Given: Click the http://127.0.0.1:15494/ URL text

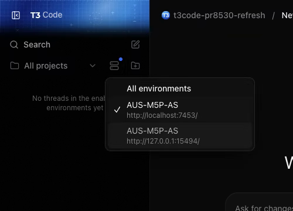Looking at the screenshot, I should 163,141.
